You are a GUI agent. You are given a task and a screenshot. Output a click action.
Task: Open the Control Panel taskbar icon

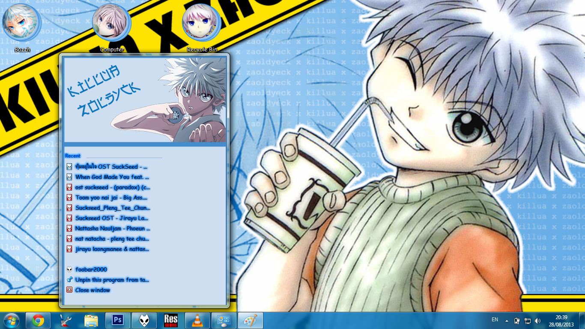pyautogui.click(x=224, y=320)
